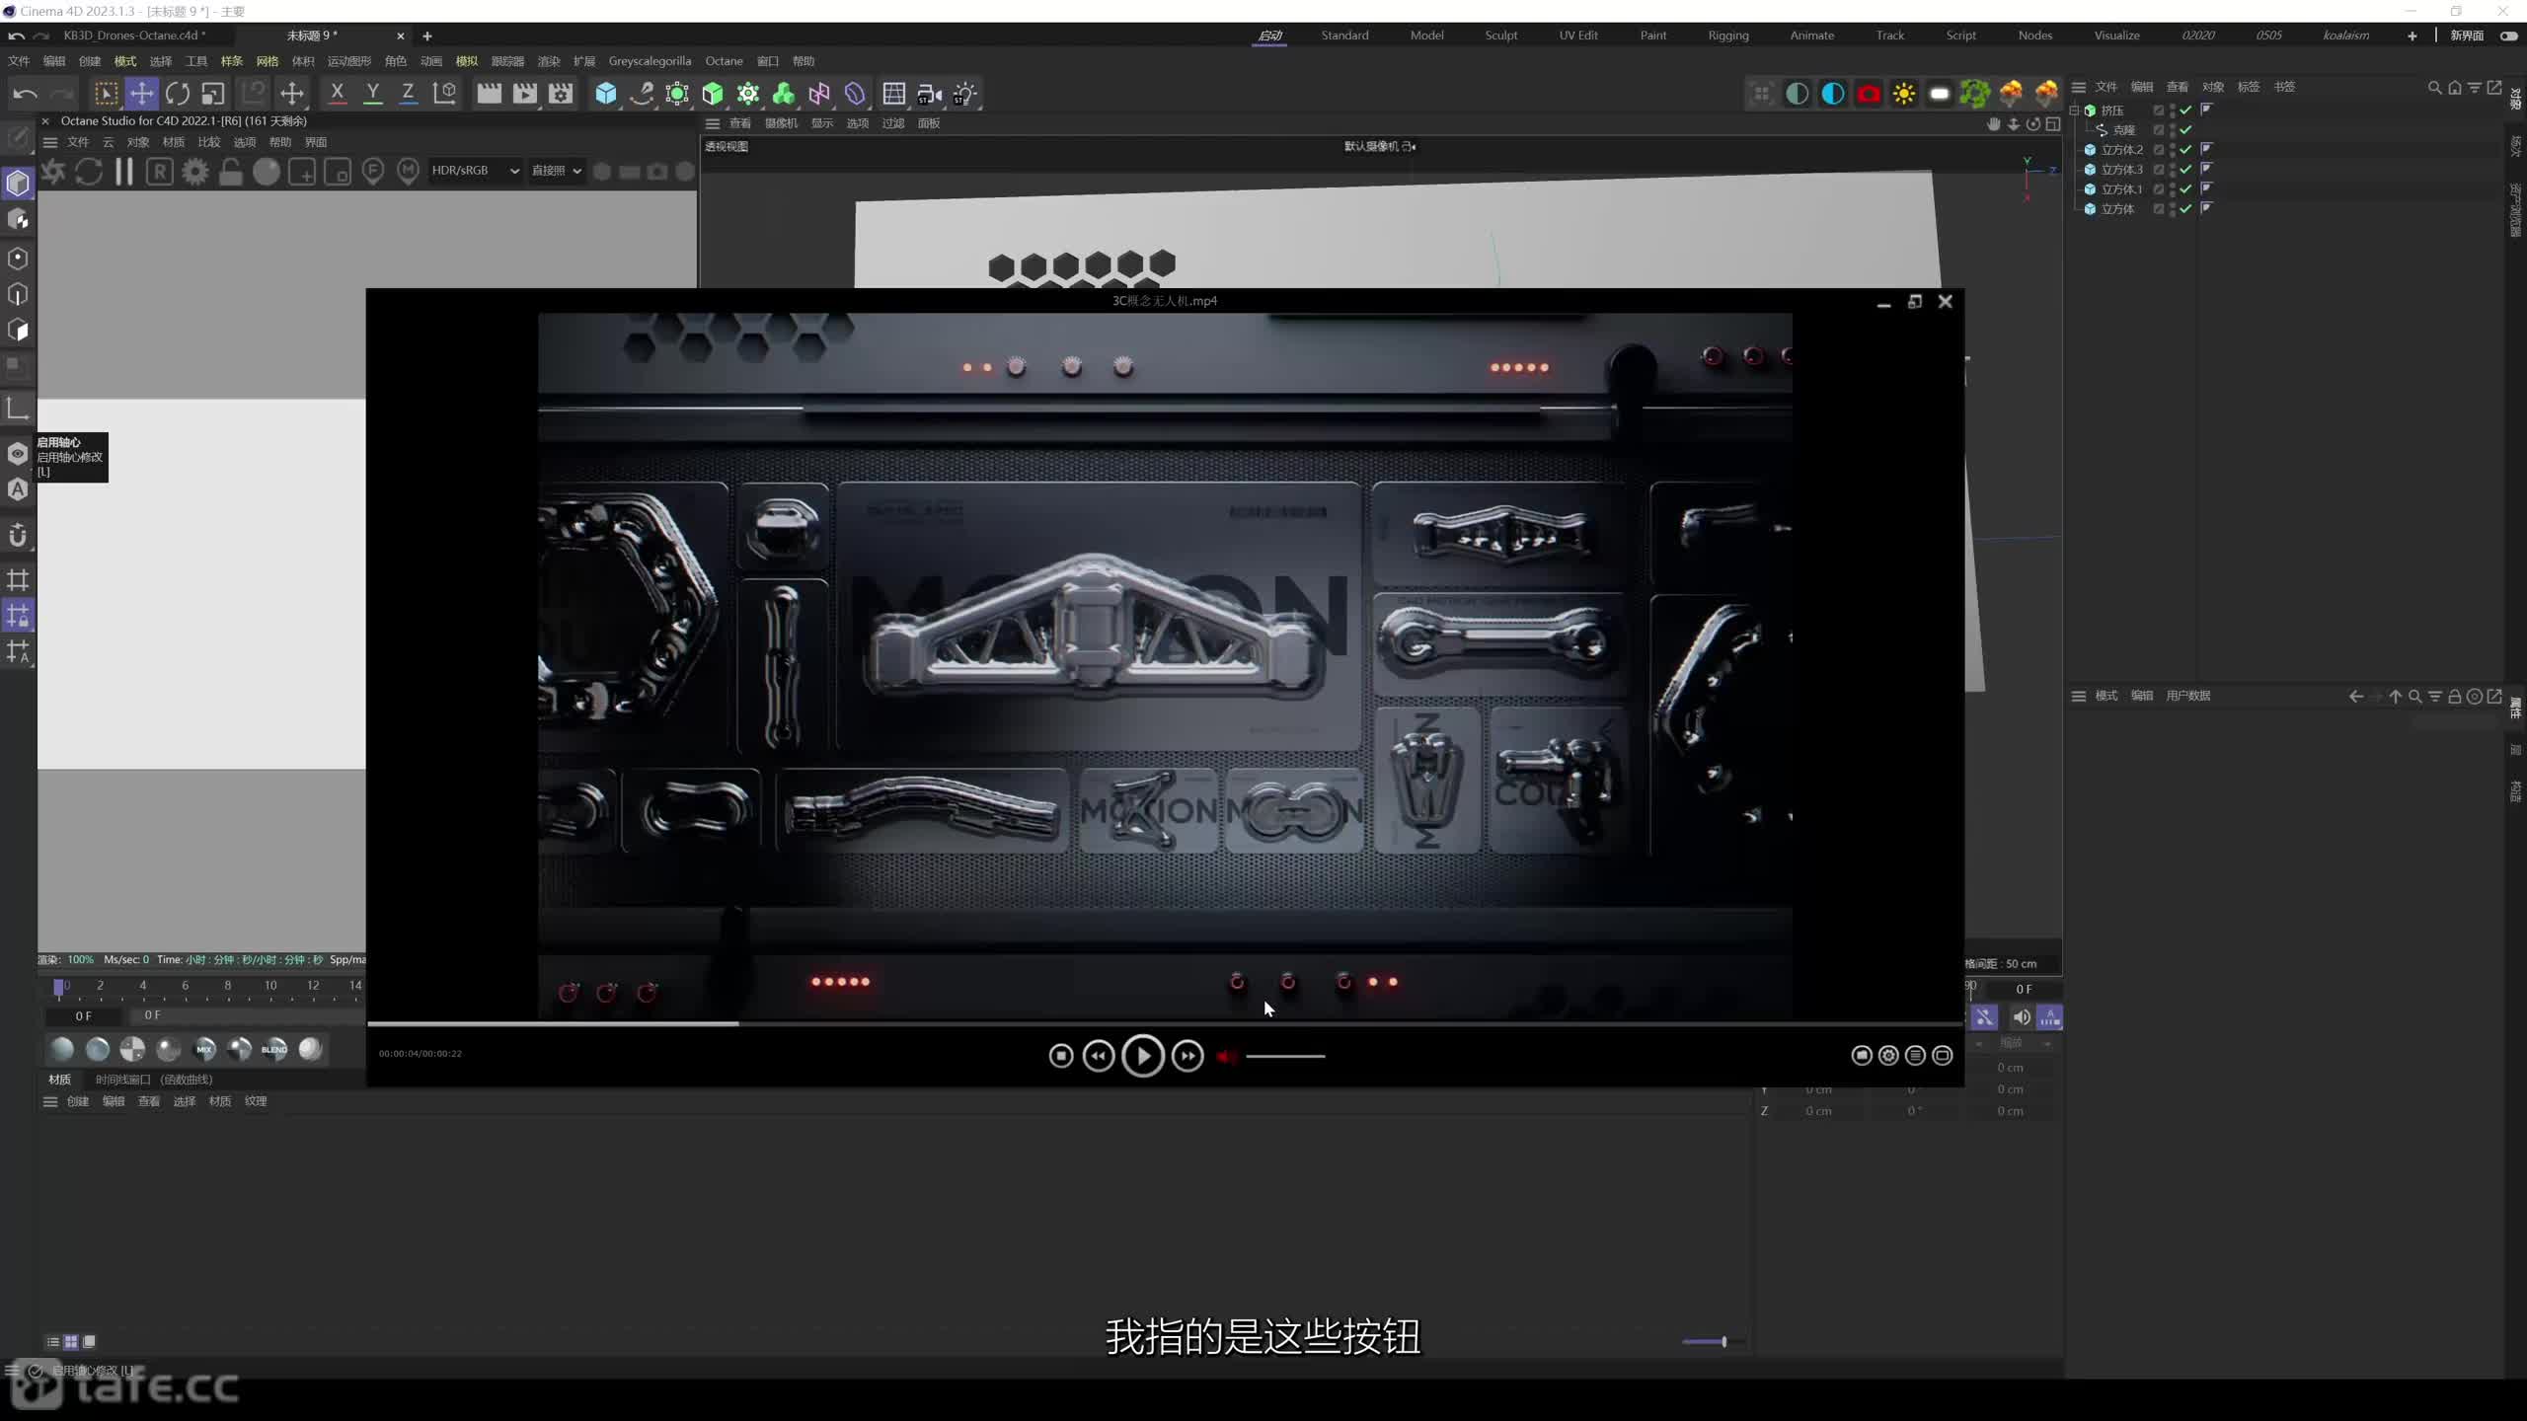Open Attribute Manager hamburger menu
2527x1421 pixels.
2079,696
